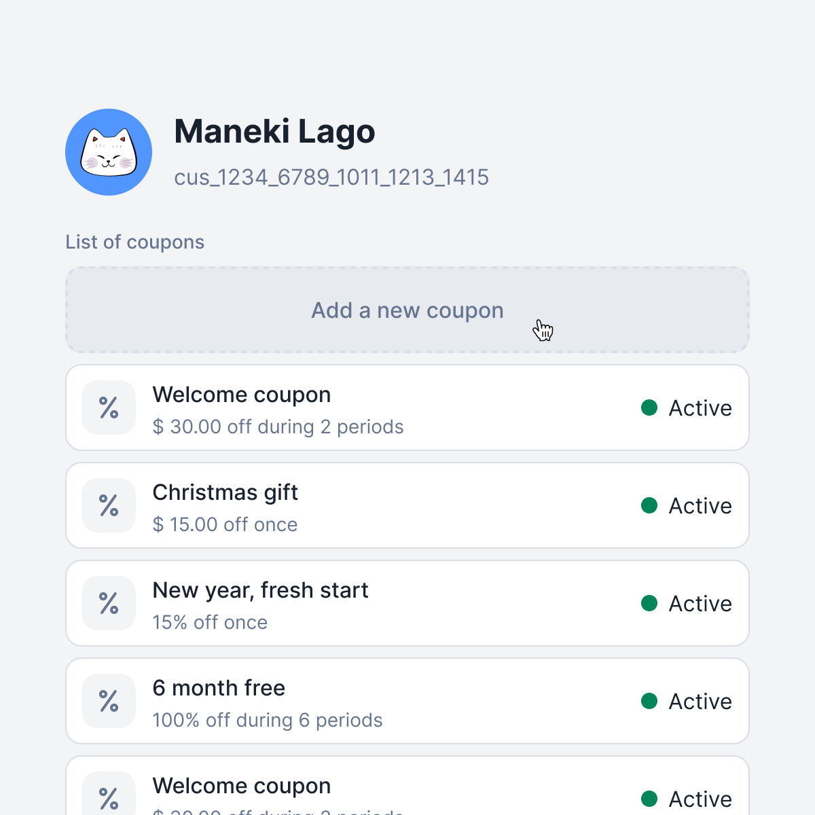Viewport: 815px width, 815px height.
Task: Click the $ 15.00 off once description
Action: pos(225,524)
